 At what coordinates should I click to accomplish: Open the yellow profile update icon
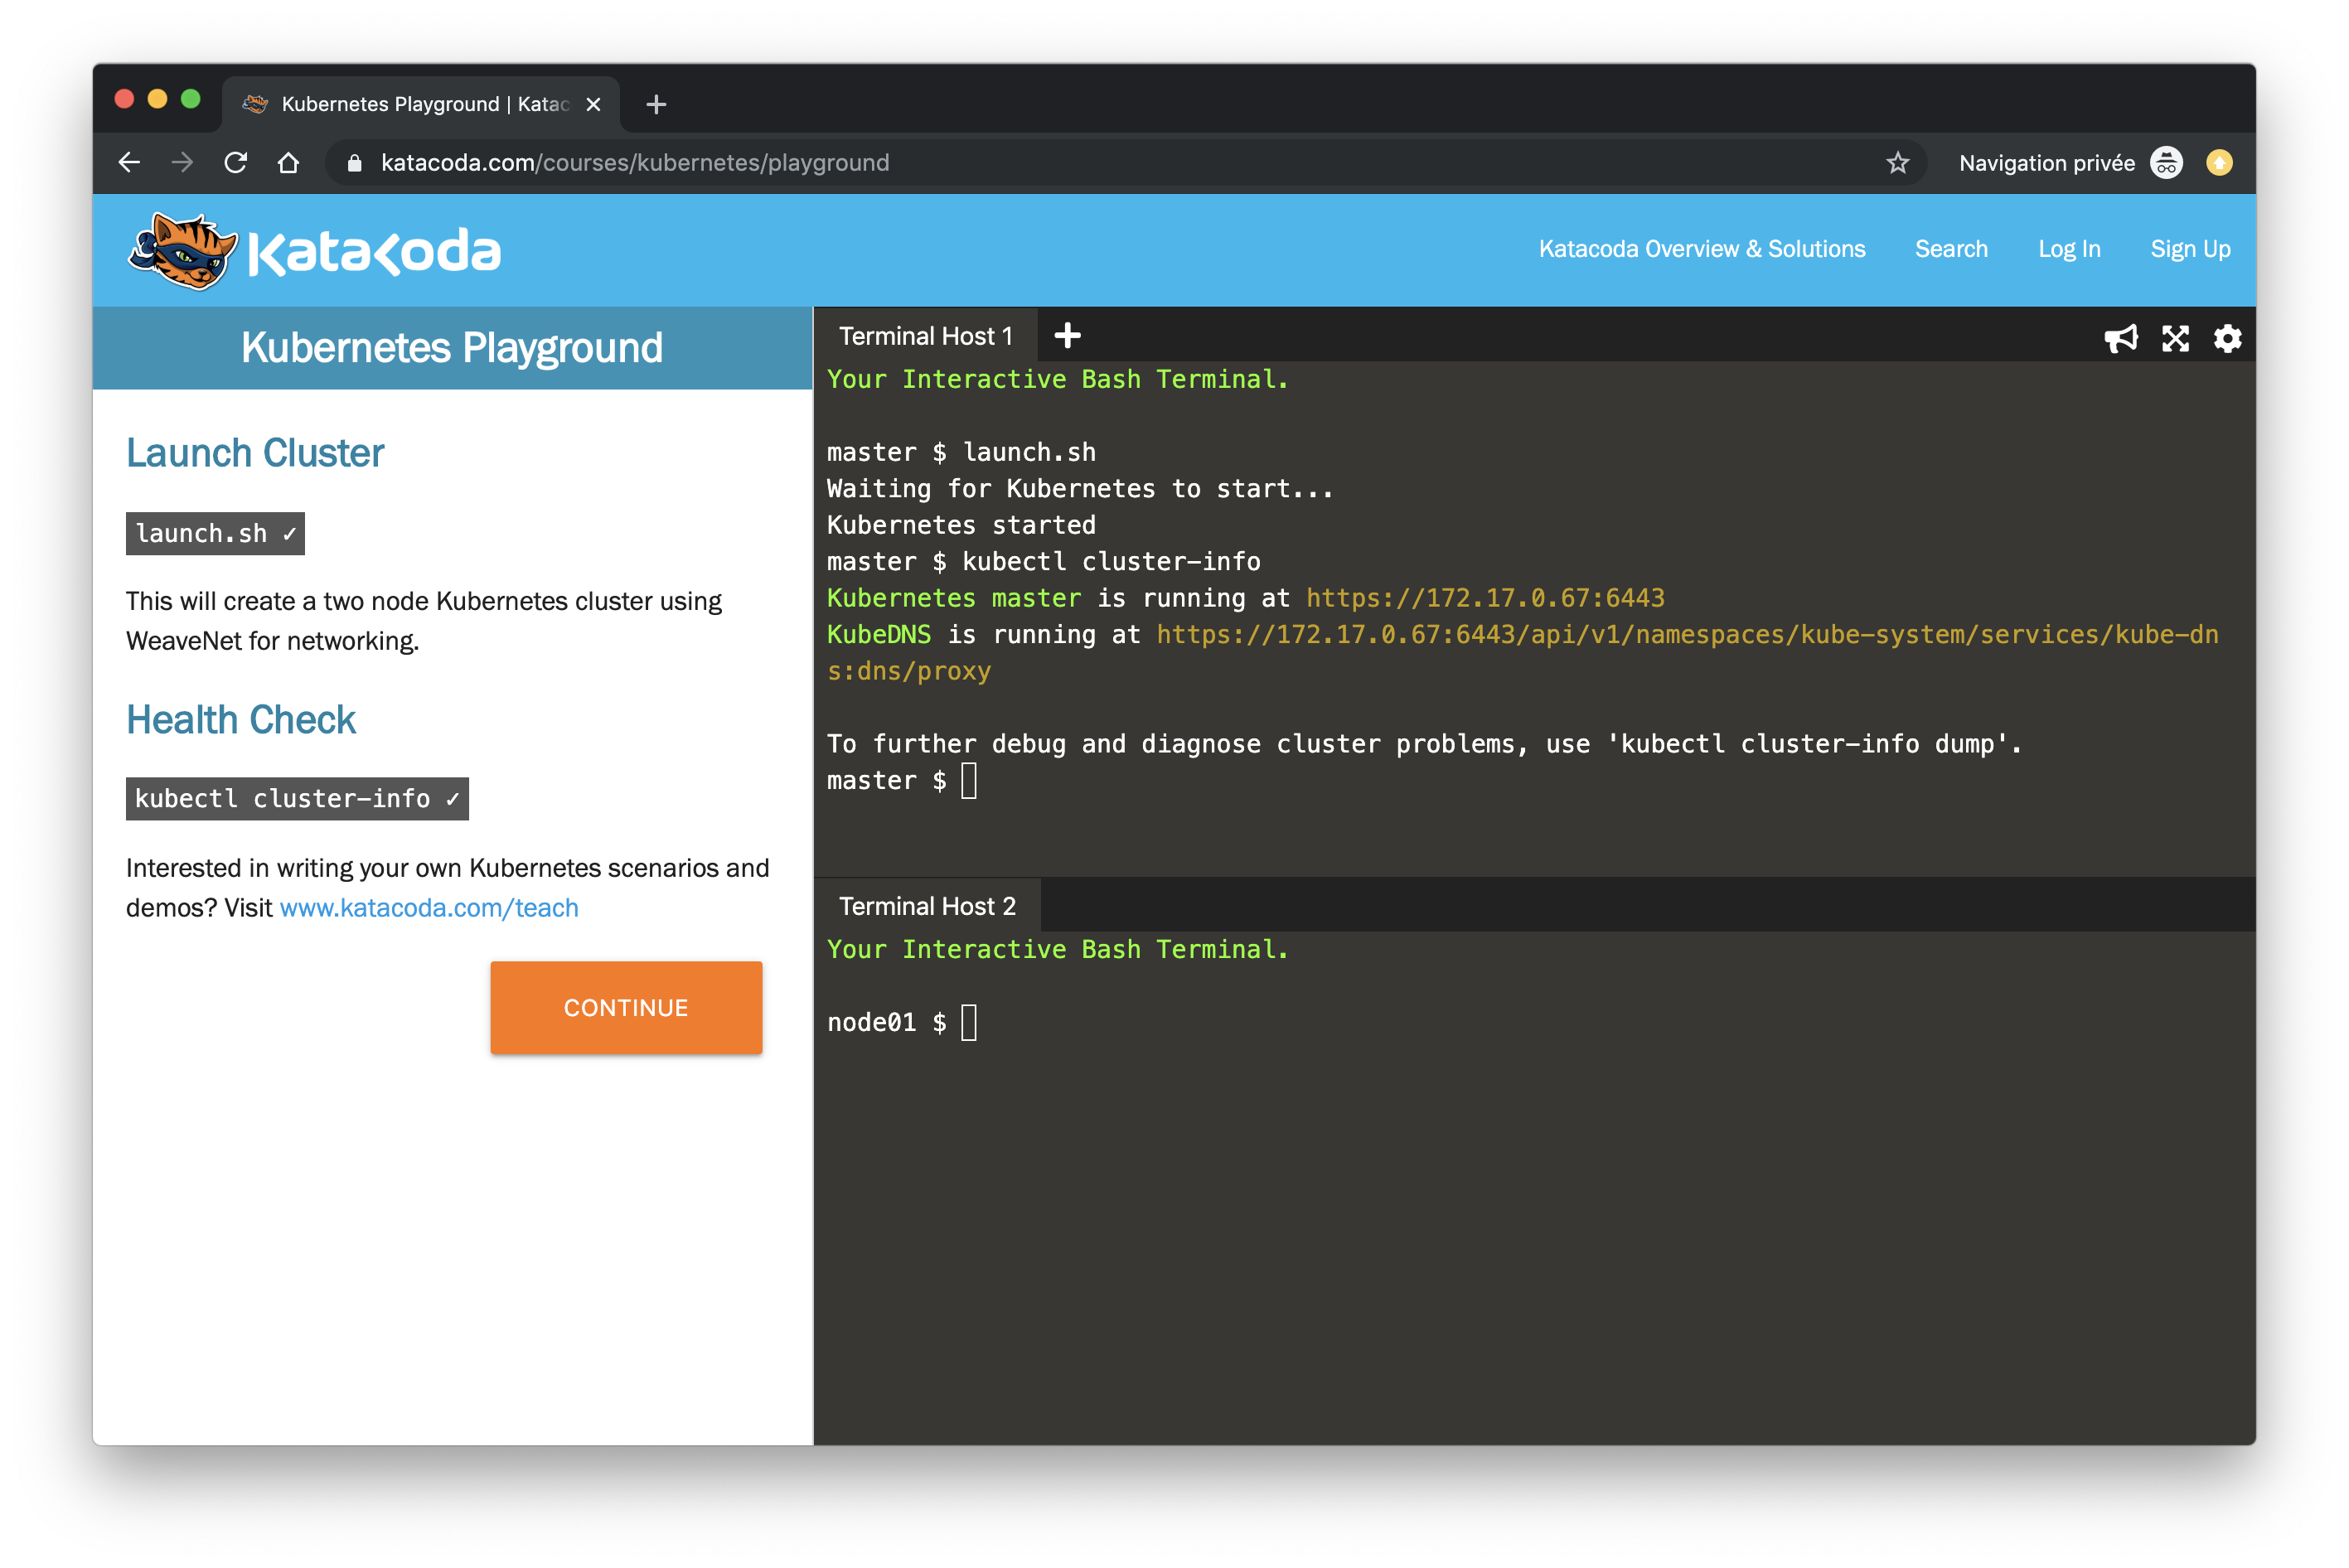[2218, 163]
